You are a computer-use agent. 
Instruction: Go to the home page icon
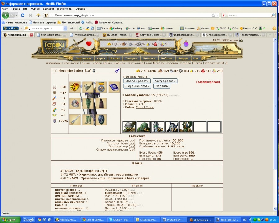[38, 15]
